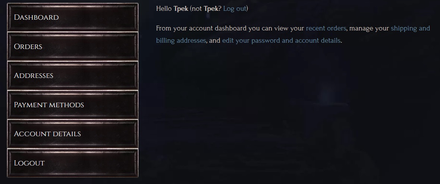Open Payment methods in the sidebar

pos(73,105)
